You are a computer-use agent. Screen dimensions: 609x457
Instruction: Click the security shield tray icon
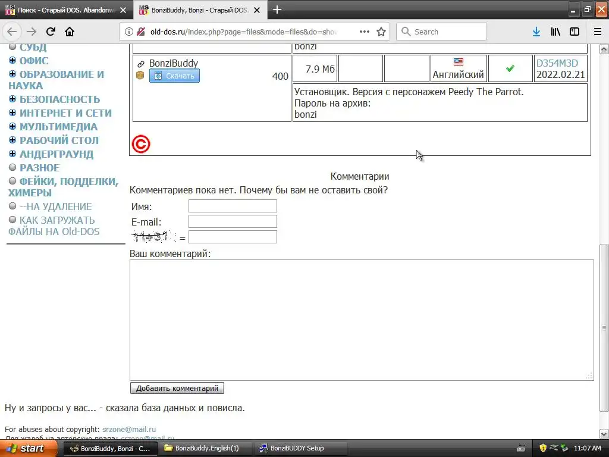(x=542, y=448)
